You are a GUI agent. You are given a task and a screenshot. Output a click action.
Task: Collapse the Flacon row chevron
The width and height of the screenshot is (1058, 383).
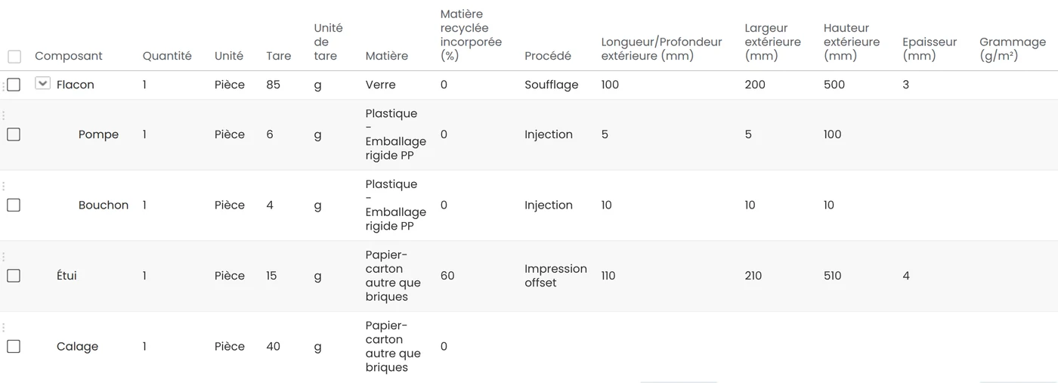pos(42,83)
